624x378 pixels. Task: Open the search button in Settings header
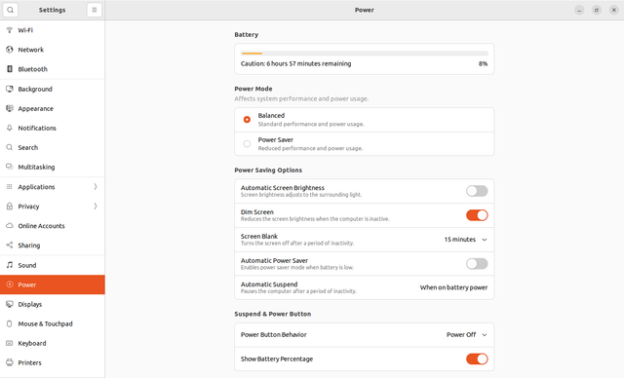10,10
